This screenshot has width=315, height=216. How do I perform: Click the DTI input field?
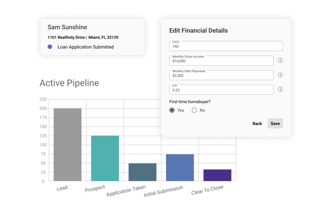(x=221, y=90)
